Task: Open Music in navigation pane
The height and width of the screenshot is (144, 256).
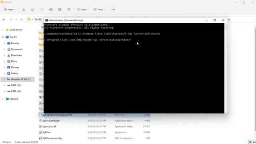Action: (x=14, y=61)
